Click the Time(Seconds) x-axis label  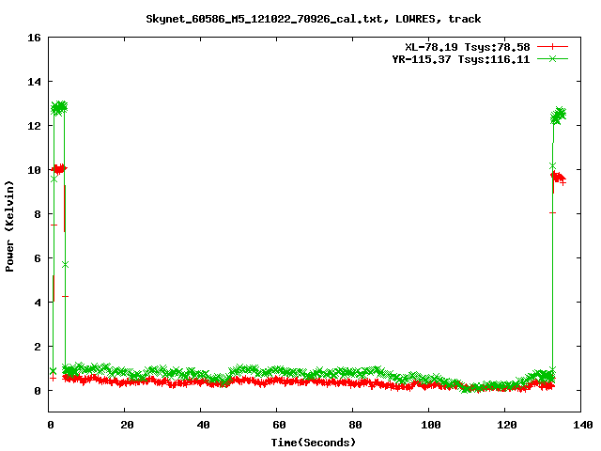pyautogui.click(x=314, y=443)
